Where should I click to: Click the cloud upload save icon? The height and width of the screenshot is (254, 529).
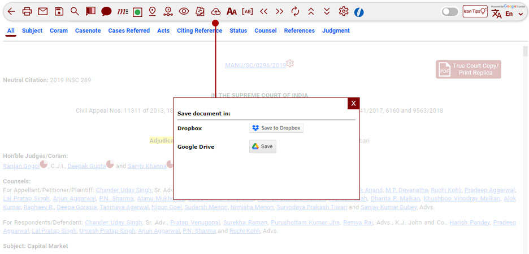215,11
